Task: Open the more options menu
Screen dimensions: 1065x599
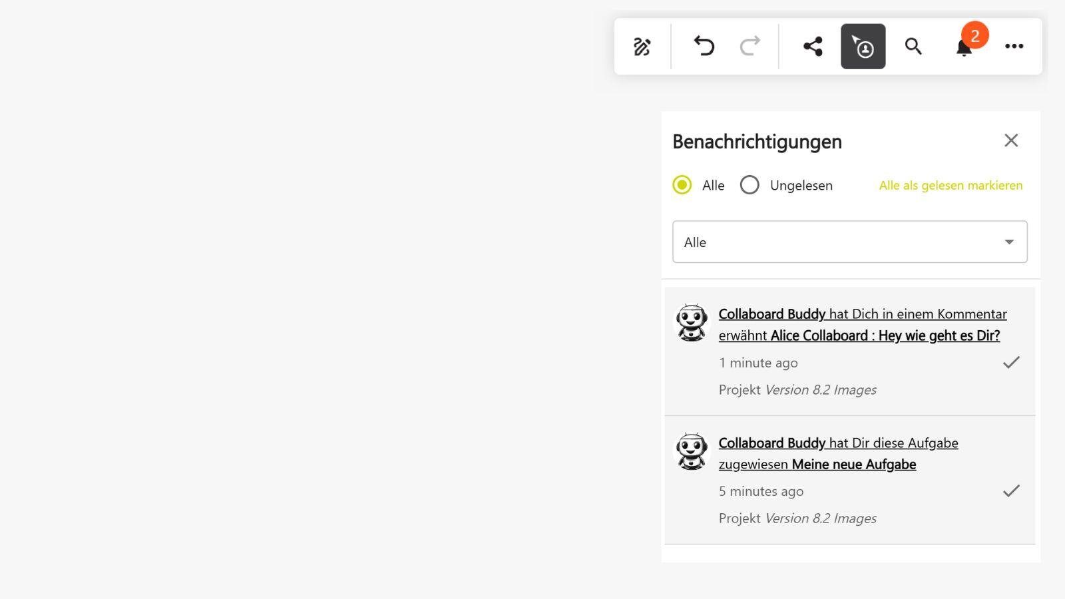Action: 1014,46
